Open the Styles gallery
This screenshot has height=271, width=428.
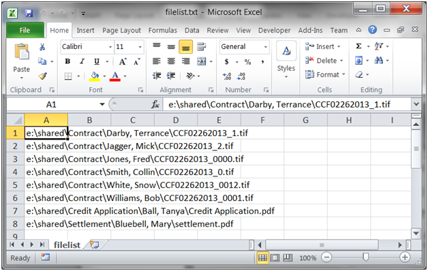point(286,60)
